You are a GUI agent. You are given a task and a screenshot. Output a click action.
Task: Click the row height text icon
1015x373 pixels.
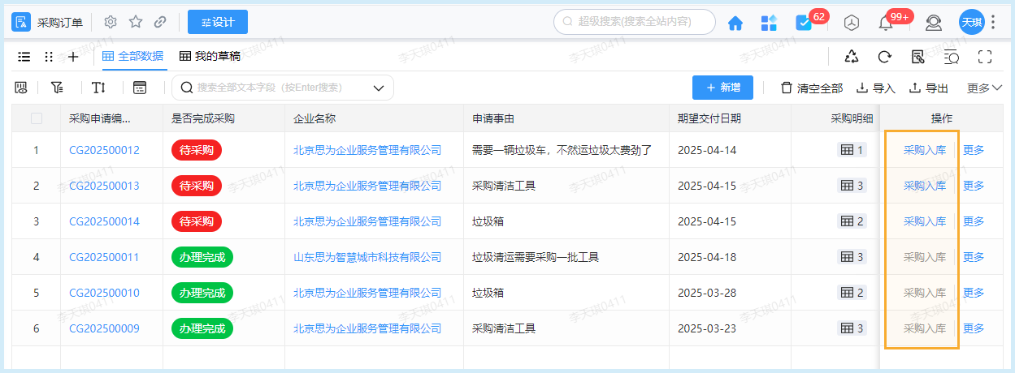point(98,88)
